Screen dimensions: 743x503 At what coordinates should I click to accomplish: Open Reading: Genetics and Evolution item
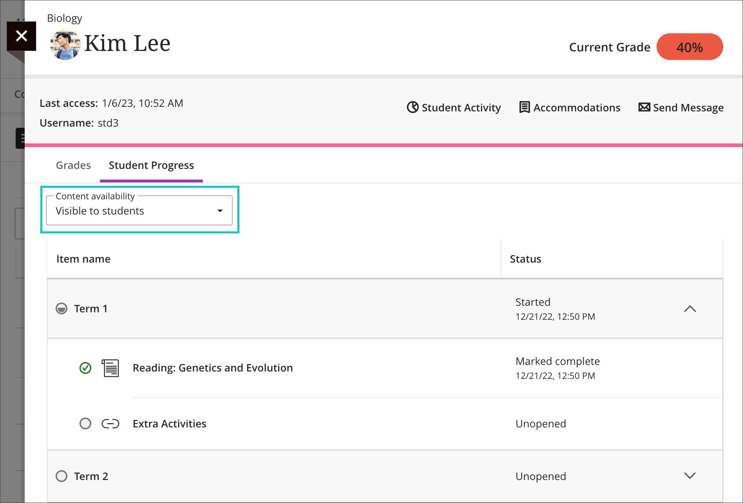pyautogui.click(x=212, y=368)
